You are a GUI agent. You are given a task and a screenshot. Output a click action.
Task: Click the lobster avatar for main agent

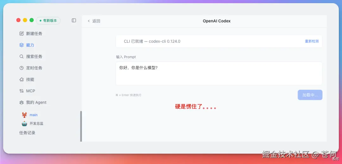(24, 115)
